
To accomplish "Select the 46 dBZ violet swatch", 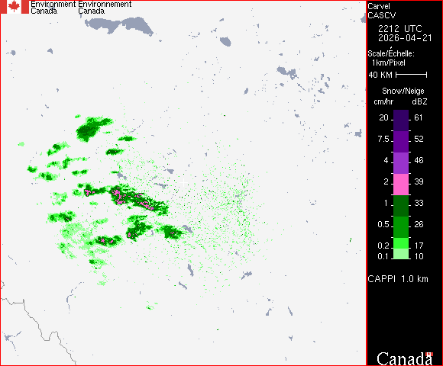I will [x=401, y=163].
